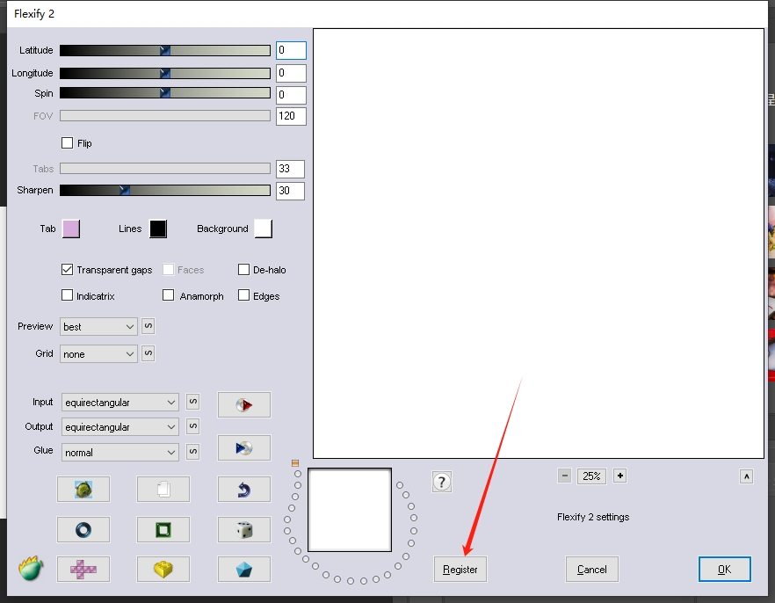Viewport: 775px width, 603px height.
Task: Click the green globe icon button
Action: click(x=83, y=490)
